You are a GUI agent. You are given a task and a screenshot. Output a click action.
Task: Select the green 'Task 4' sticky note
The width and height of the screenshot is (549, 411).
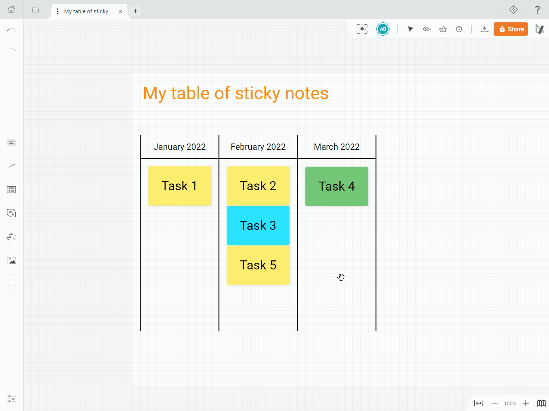[x=337, y=186]
